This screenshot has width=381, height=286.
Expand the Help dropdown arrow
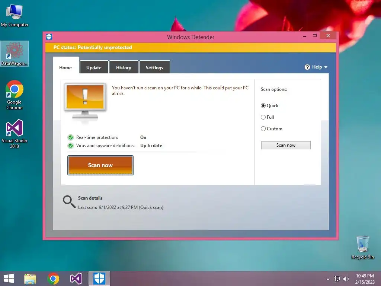(x=326, y=67)
